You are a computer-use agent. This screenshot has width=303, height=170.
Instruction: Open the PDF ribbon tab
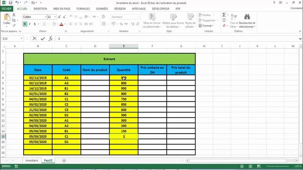[x=178, y=8]
